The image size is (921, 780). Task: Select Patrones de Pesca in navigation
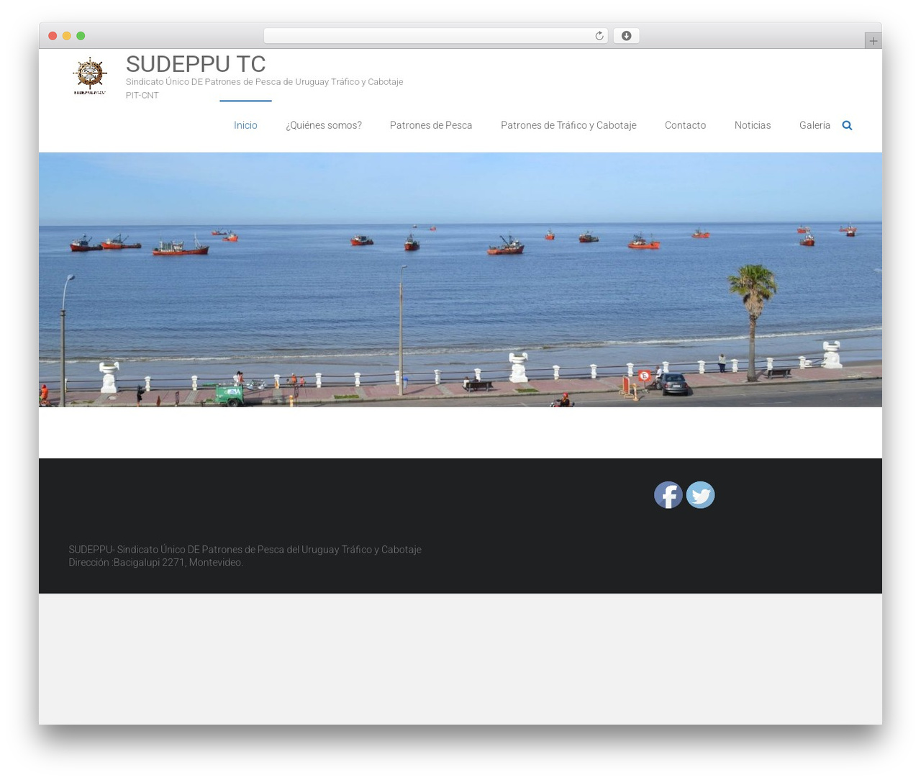[x=431, y=125]
